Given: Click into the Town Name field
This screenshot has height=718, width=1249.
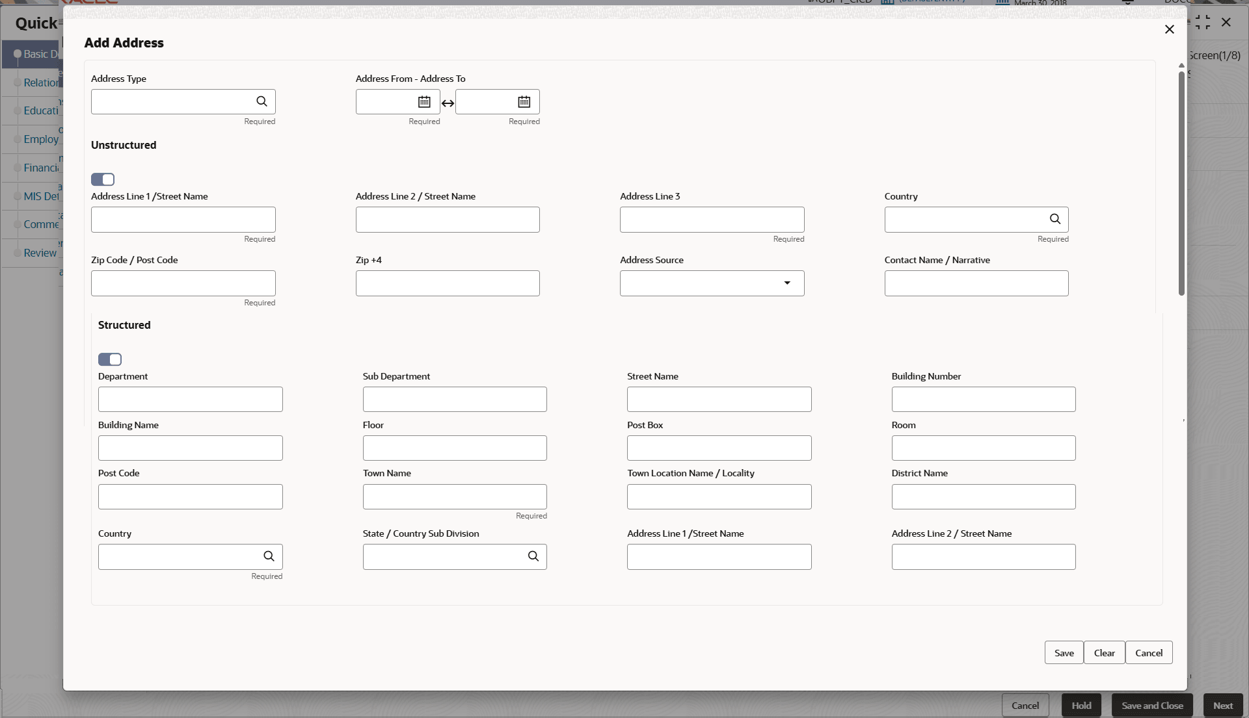Looking at the screenshot, I should click(455, 497).
